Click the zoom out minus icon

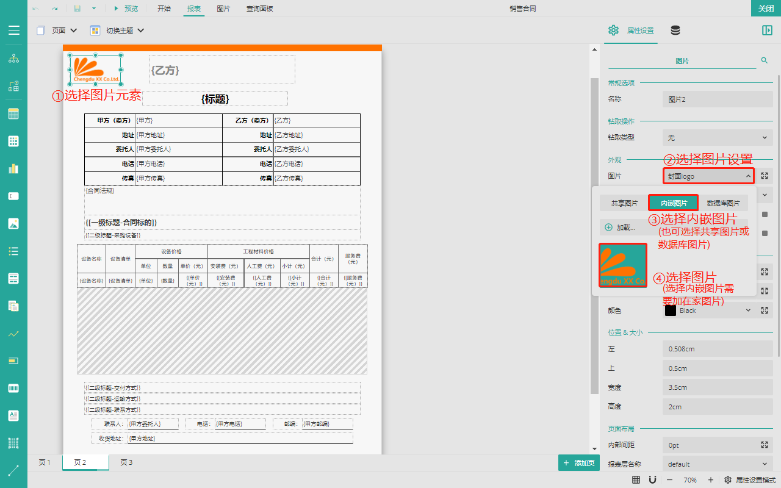[669, 480]
